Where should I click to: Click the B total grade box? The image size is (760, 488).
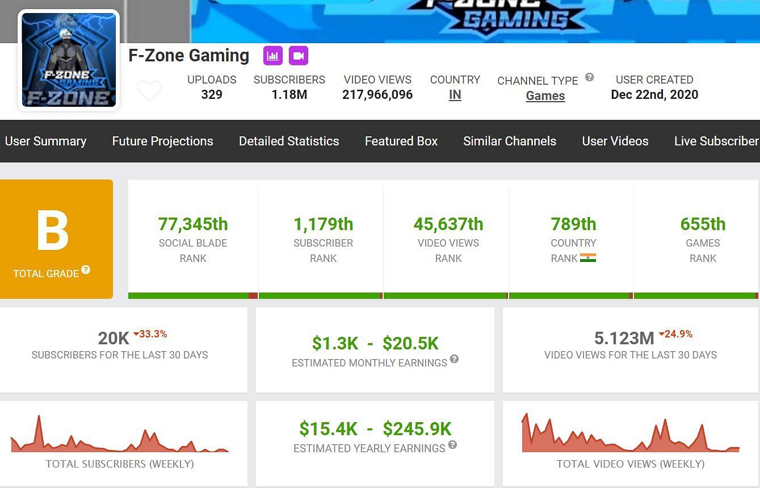[x=56, y=239]
